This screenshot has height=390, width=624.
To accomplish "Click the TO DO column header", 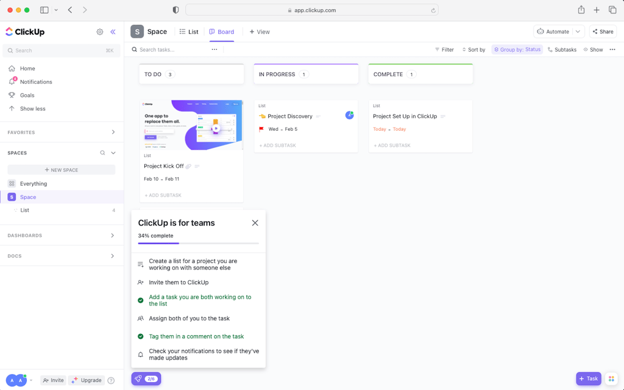I will coord(191,74).
